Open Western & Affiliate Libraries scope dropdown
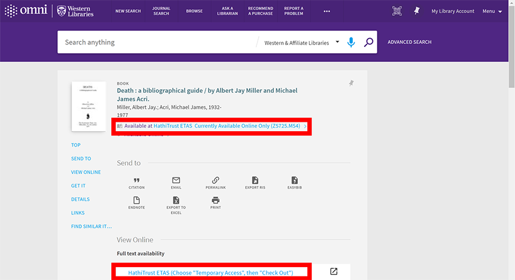 click(301, 42)
